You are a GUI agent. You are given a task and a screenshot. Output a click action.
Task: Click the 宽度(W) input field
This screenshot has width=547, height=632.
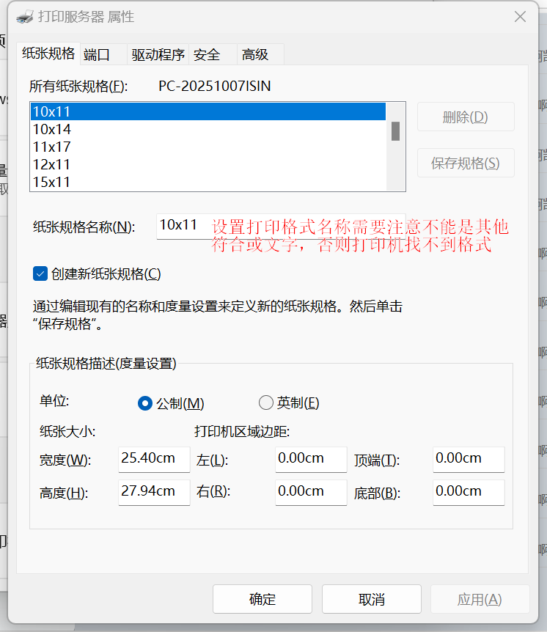(154, 459)
